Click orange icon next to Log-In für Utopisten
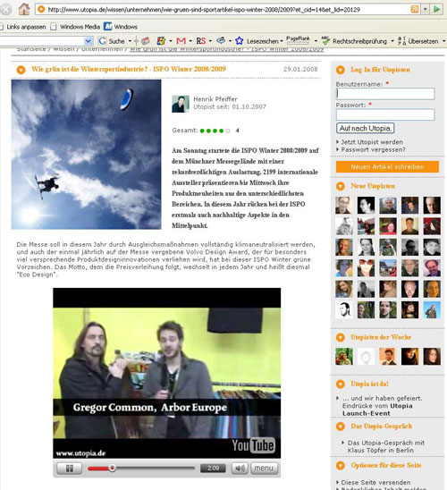The image size is (447, 490). coord(341,70)
